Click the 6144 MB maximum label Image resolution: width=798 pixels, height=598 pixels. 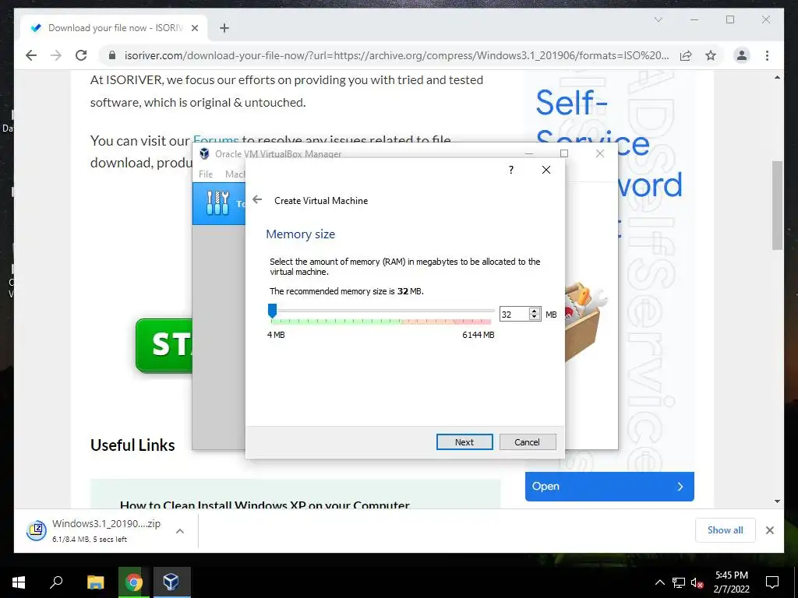point(478,335)
